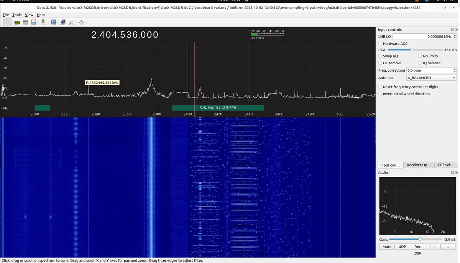Open the Antenna A_BALANCED dropdown
This screenshot has width=460, height=263.
[431, 78]
